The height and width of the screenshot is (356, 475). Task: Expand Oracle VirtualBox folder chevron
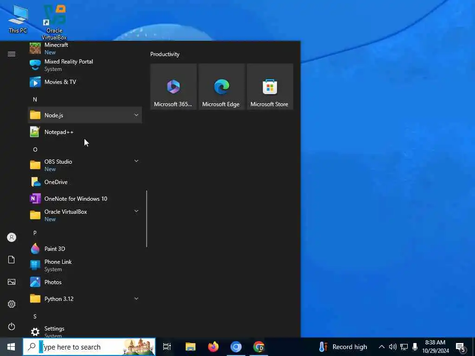136,211
